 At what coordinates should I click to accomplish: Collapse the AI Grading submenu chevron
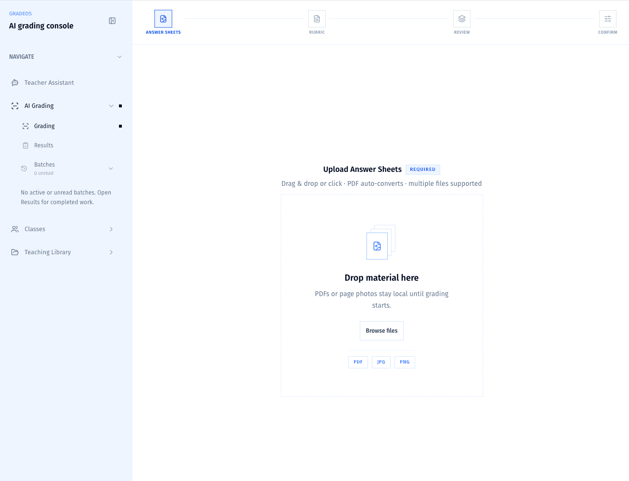pyautogui.click(x=111, y=106)
